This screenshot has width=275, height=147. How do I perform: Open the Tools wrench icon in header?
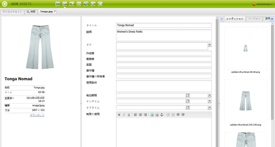point(93,4)
